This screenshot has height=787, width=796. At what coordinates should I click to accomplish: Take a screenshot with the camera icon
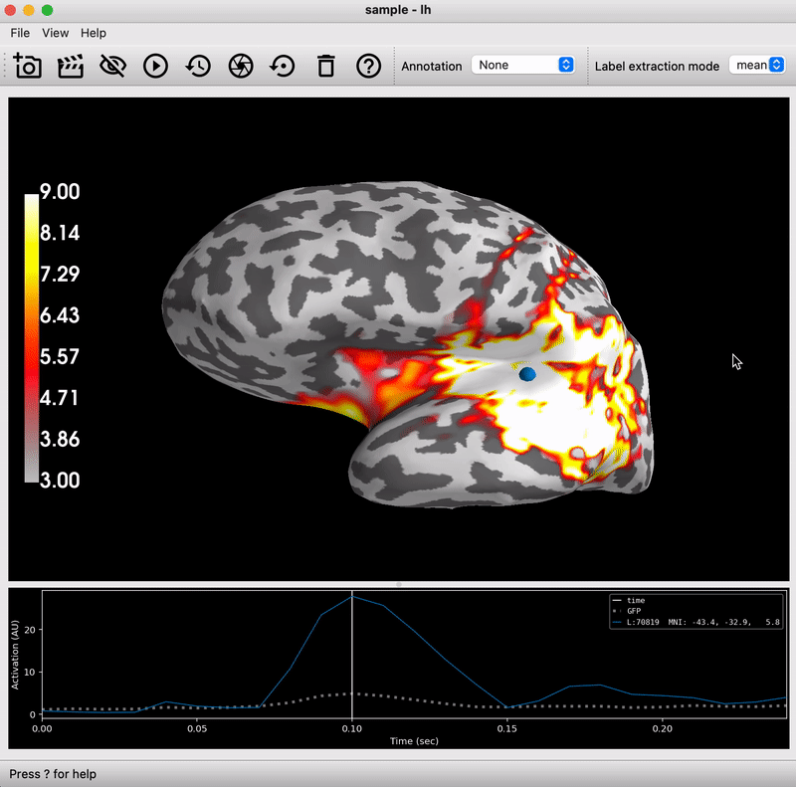(28, 67)
